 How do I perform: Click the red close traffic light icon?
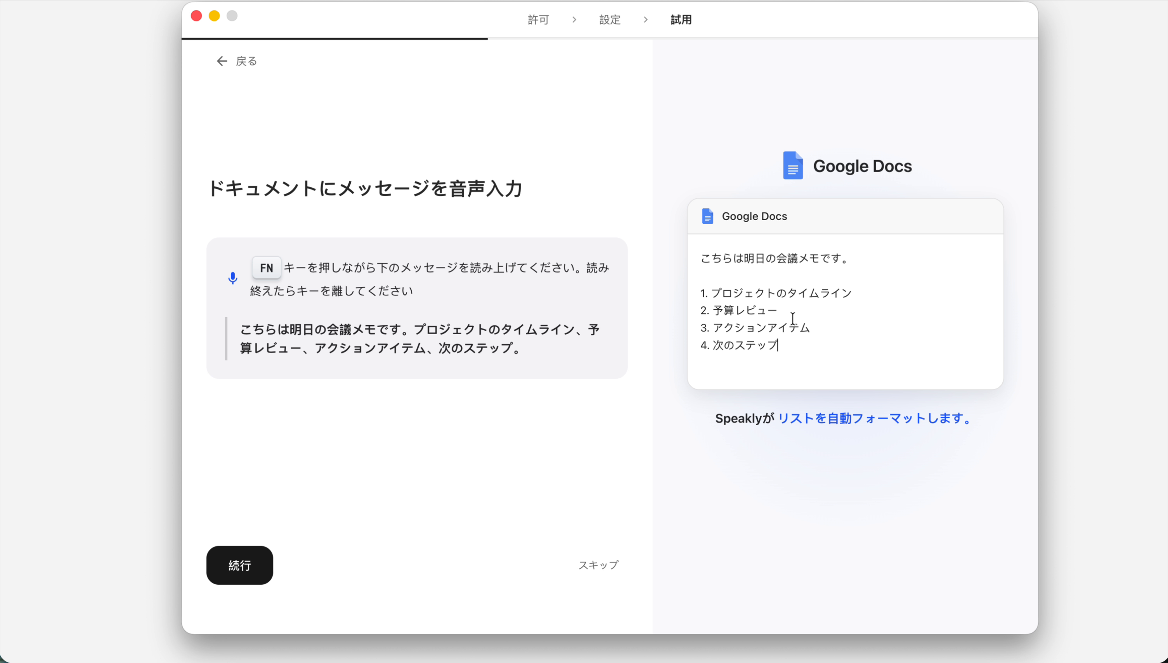pos(196,16)
